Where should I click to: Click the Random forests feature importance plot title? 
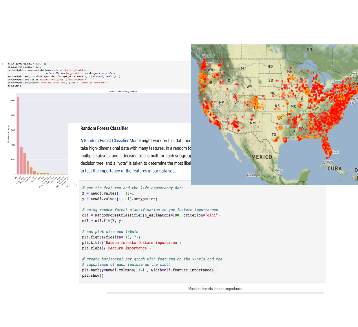point(215,289)
